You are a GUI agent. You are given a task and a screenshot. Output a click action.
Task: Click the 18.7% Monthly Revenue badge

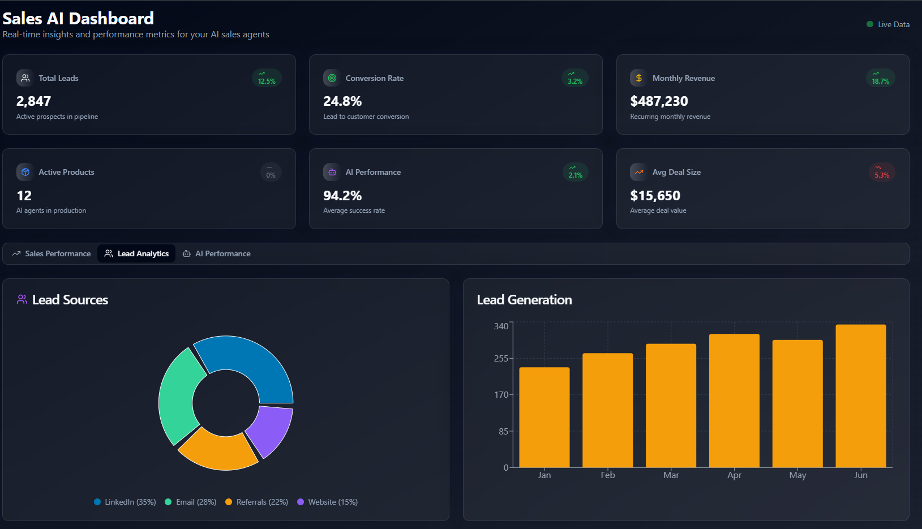click(880, 78)
